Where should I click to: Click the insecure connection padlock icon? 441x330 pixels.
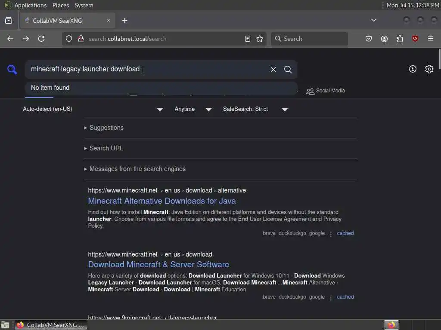click(x=81, y=39)
